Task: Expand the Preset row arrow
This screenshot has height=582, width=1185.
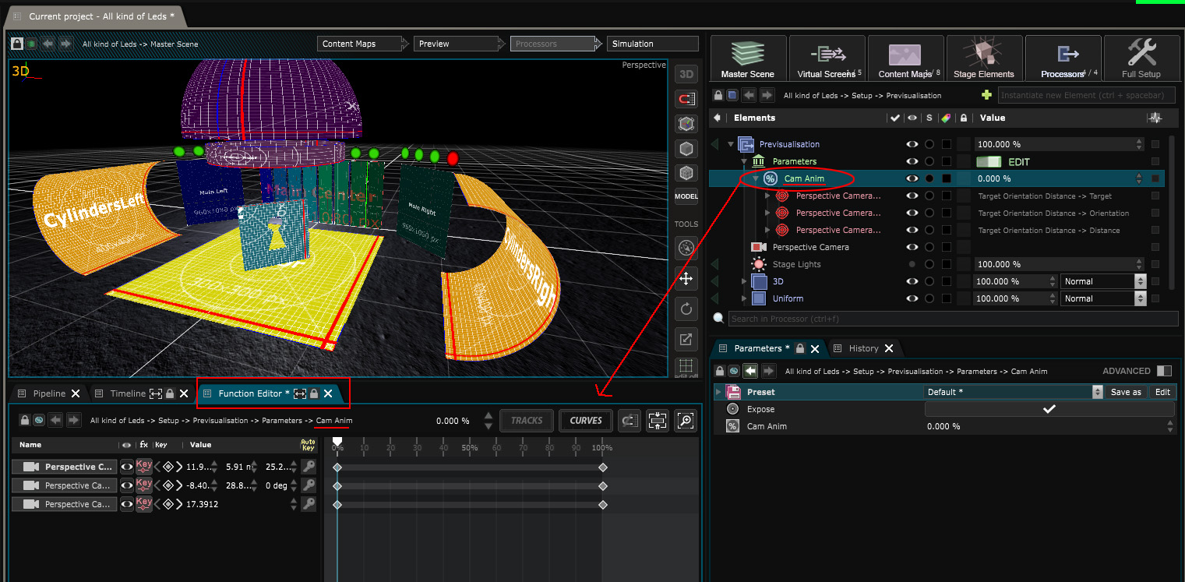Action: (718, 392)
